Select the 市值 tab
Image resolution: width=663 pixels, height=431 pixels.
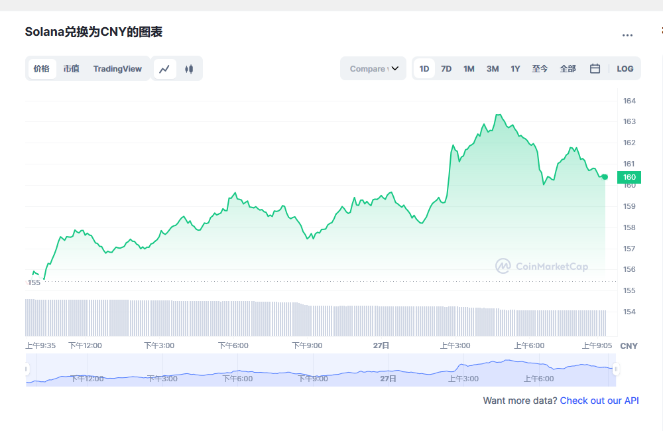(x=72, y=68)
